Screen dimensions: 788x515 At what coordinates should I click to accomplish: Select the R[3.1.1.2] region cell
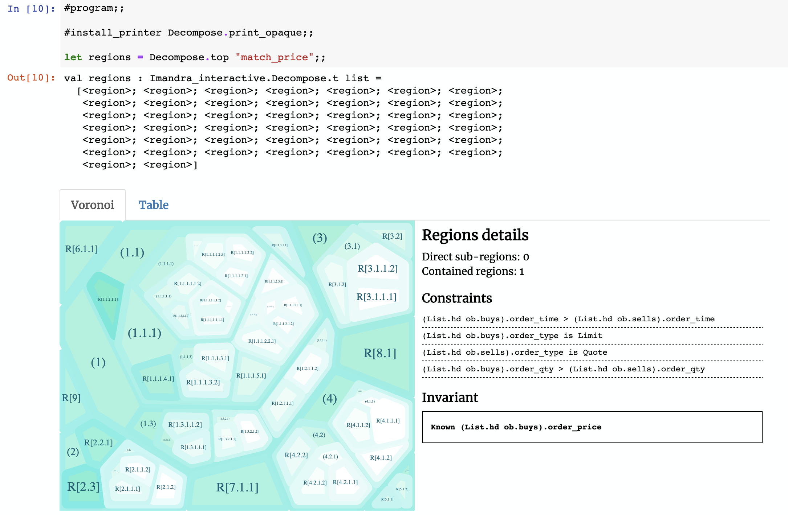pyautogui.click(x=377, y=269)
